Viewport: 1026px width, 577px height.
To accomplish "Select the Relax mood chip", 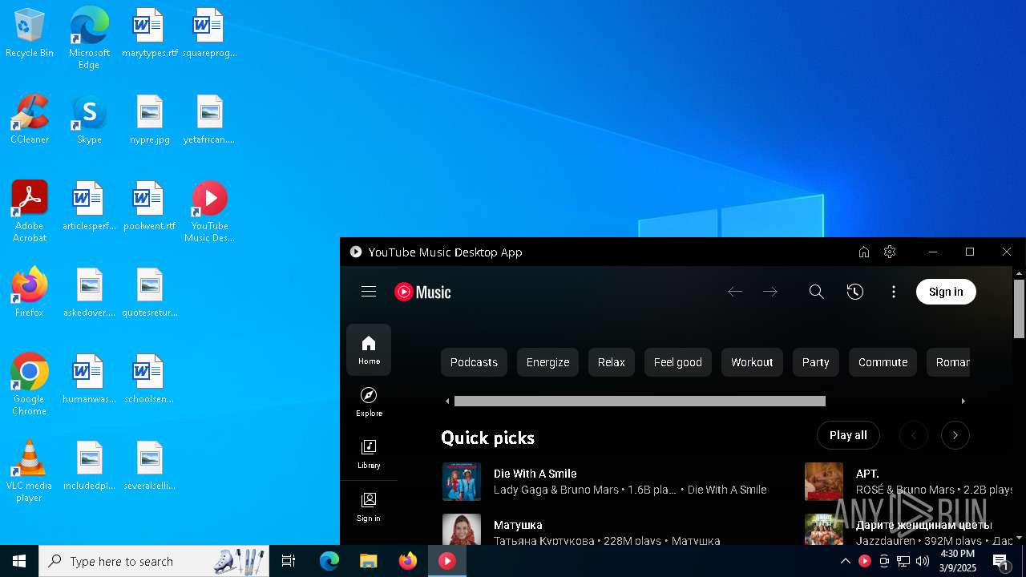I will [x=611, y=362].
